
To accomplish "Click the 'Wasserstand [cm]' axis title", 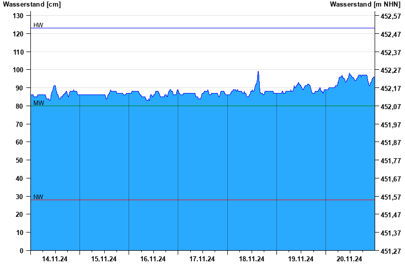I will click(32, 5).
